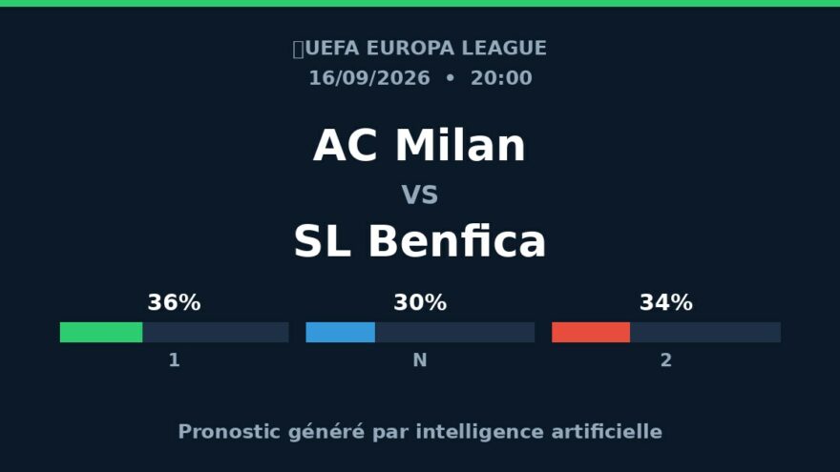This screenshot has width=840, height=472.
Task: Click the UEFA Europa League title
Action: pyautogui.click(x=426, y=49)
